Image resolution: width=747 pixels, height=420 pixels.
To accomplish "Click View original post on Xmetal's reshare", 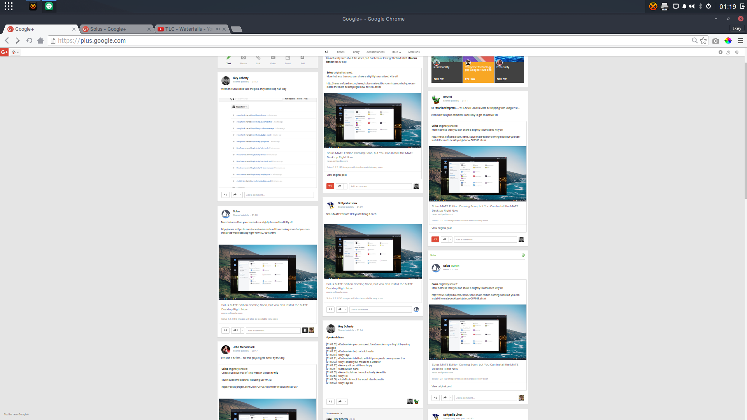I will [442, 228].
